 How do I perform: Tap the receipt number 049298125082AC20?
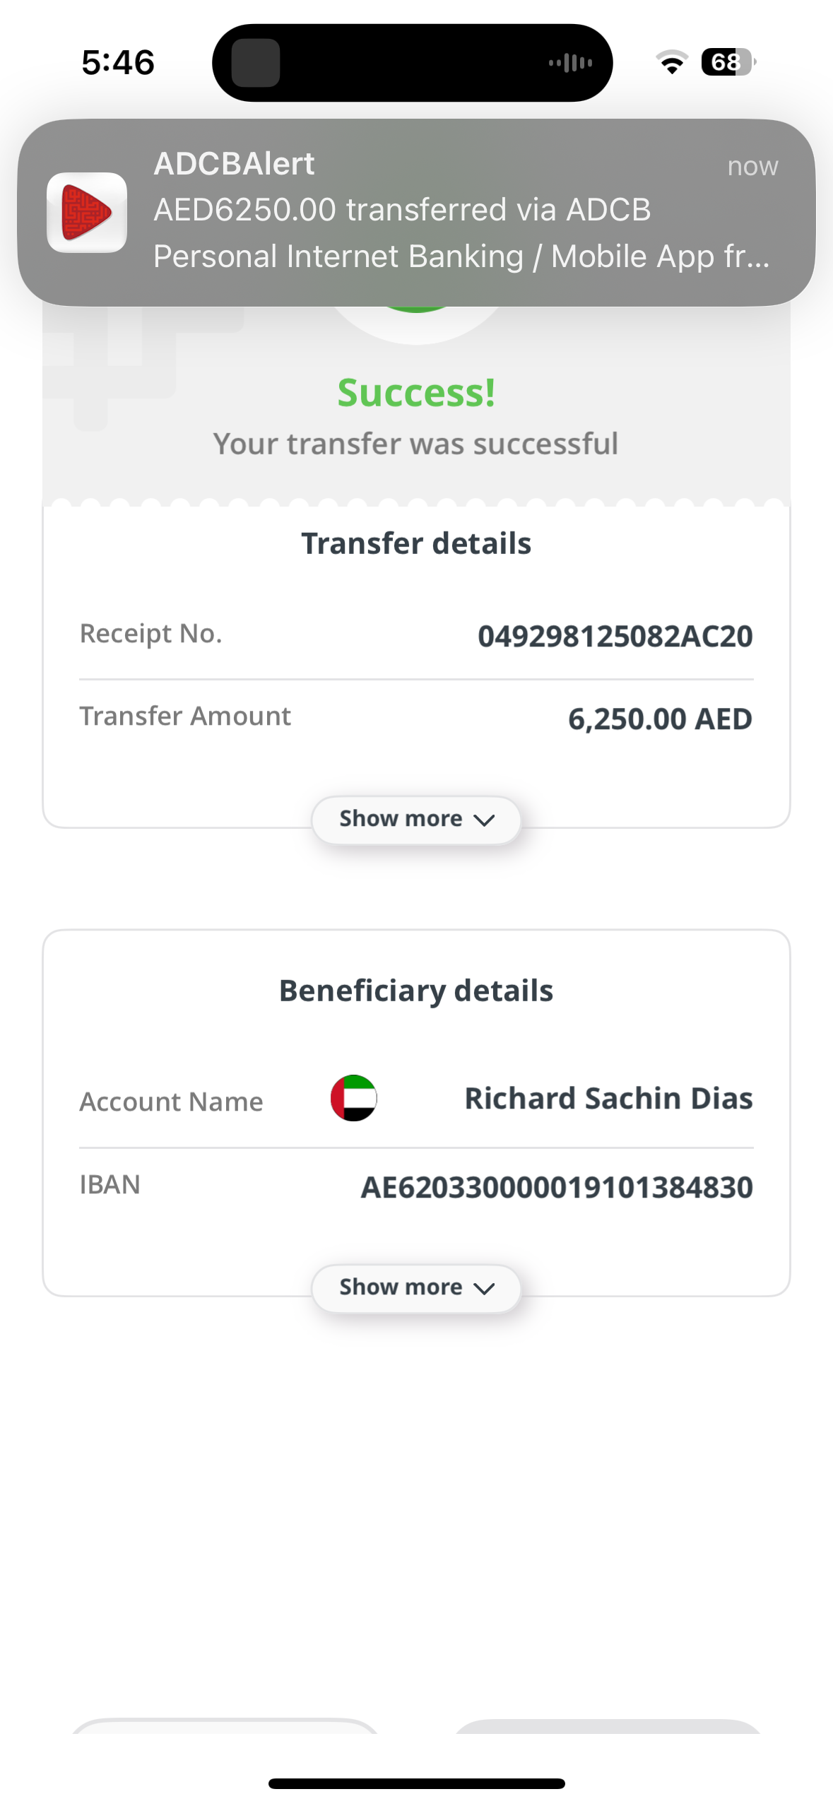pos(615,636)
